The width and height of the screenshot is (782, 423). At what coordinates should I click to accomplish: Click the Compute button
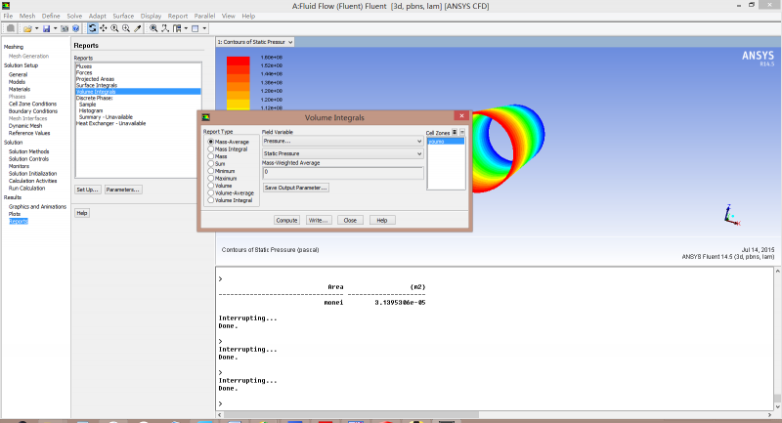tap(286, 220)
